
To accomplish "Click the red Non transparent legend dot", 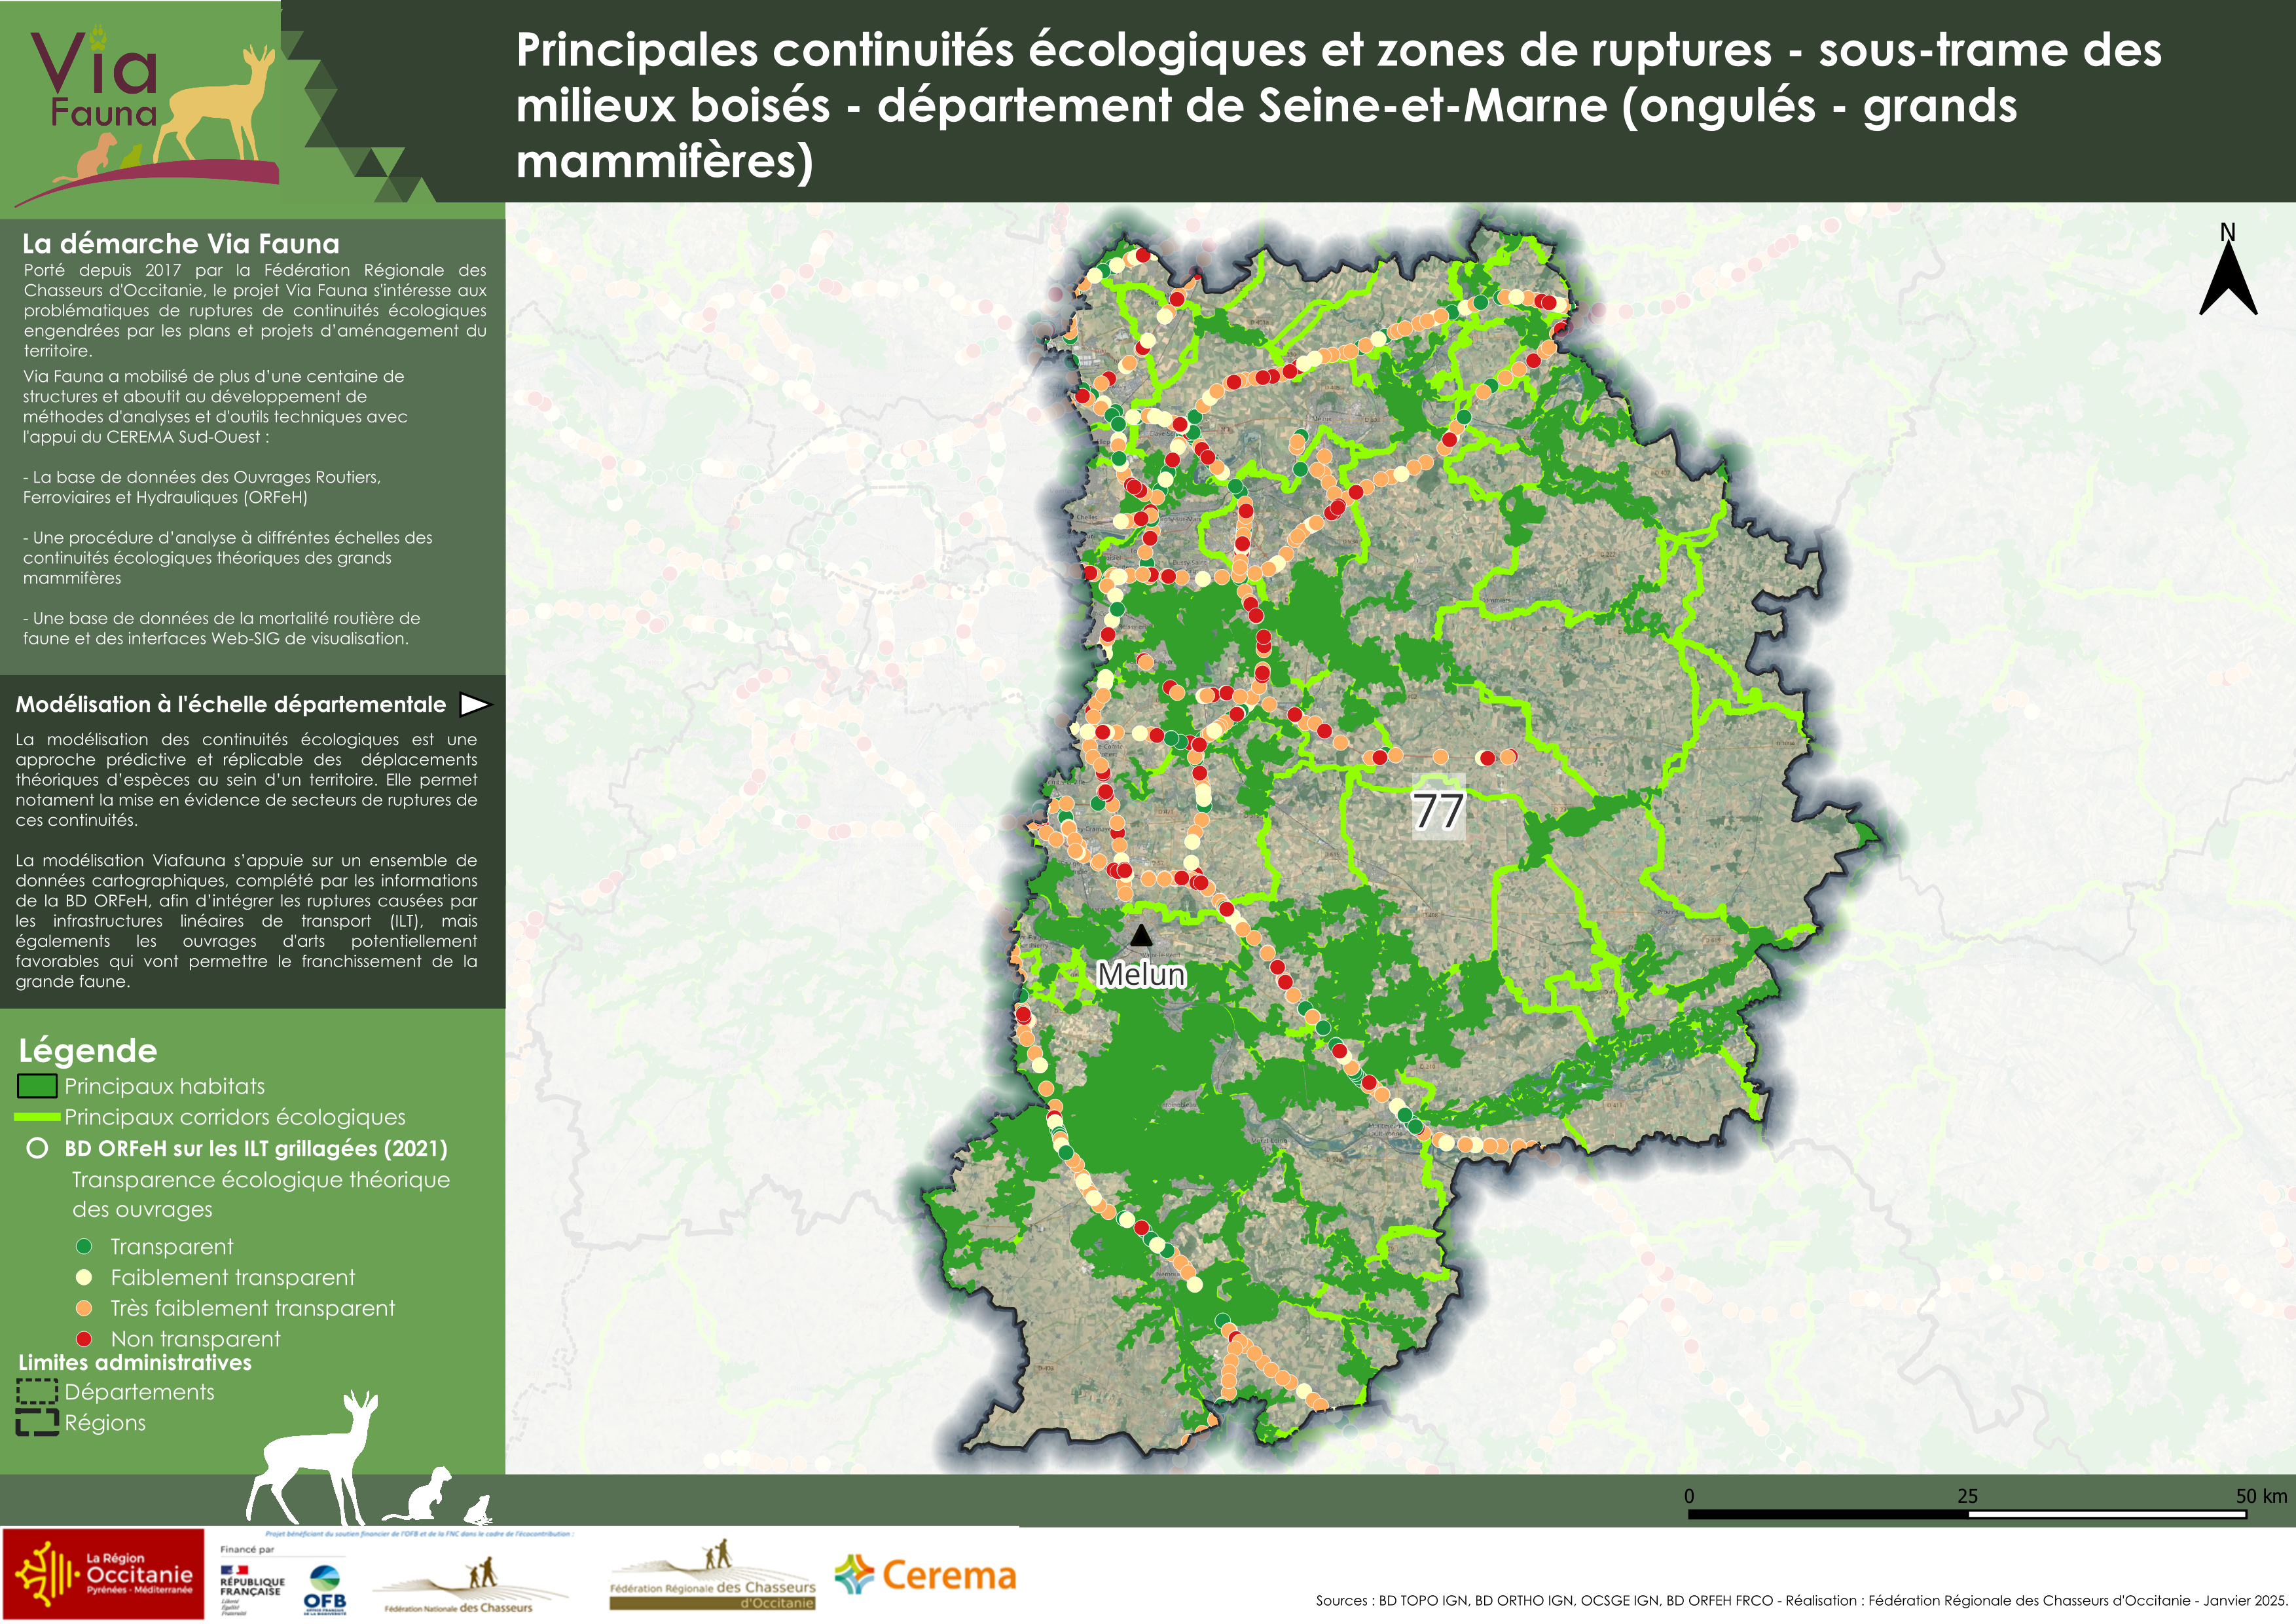I will point(85,1339).
